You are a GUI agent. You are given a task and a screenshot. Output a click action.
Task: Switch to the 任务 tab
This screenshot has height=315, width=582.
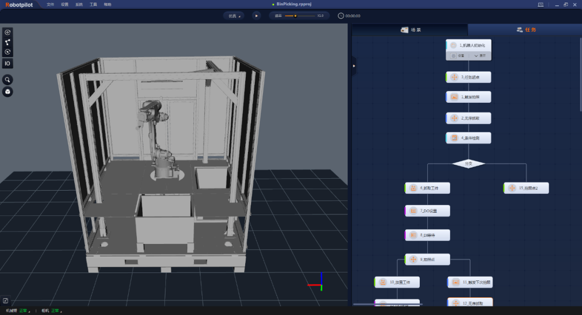click(x=525, y=30)
